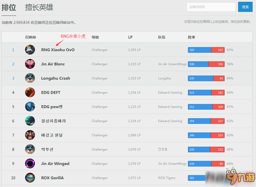This screenshot has width=256, height=187.
Task: Click the 211 wins bar of EDG paw엔
Action: coord(200,107)
